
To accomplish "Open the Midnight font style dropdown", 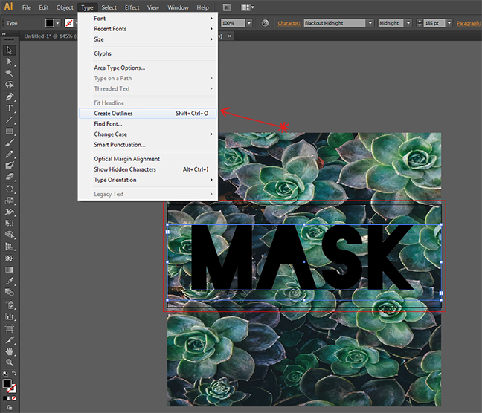I will coord(408,23).
